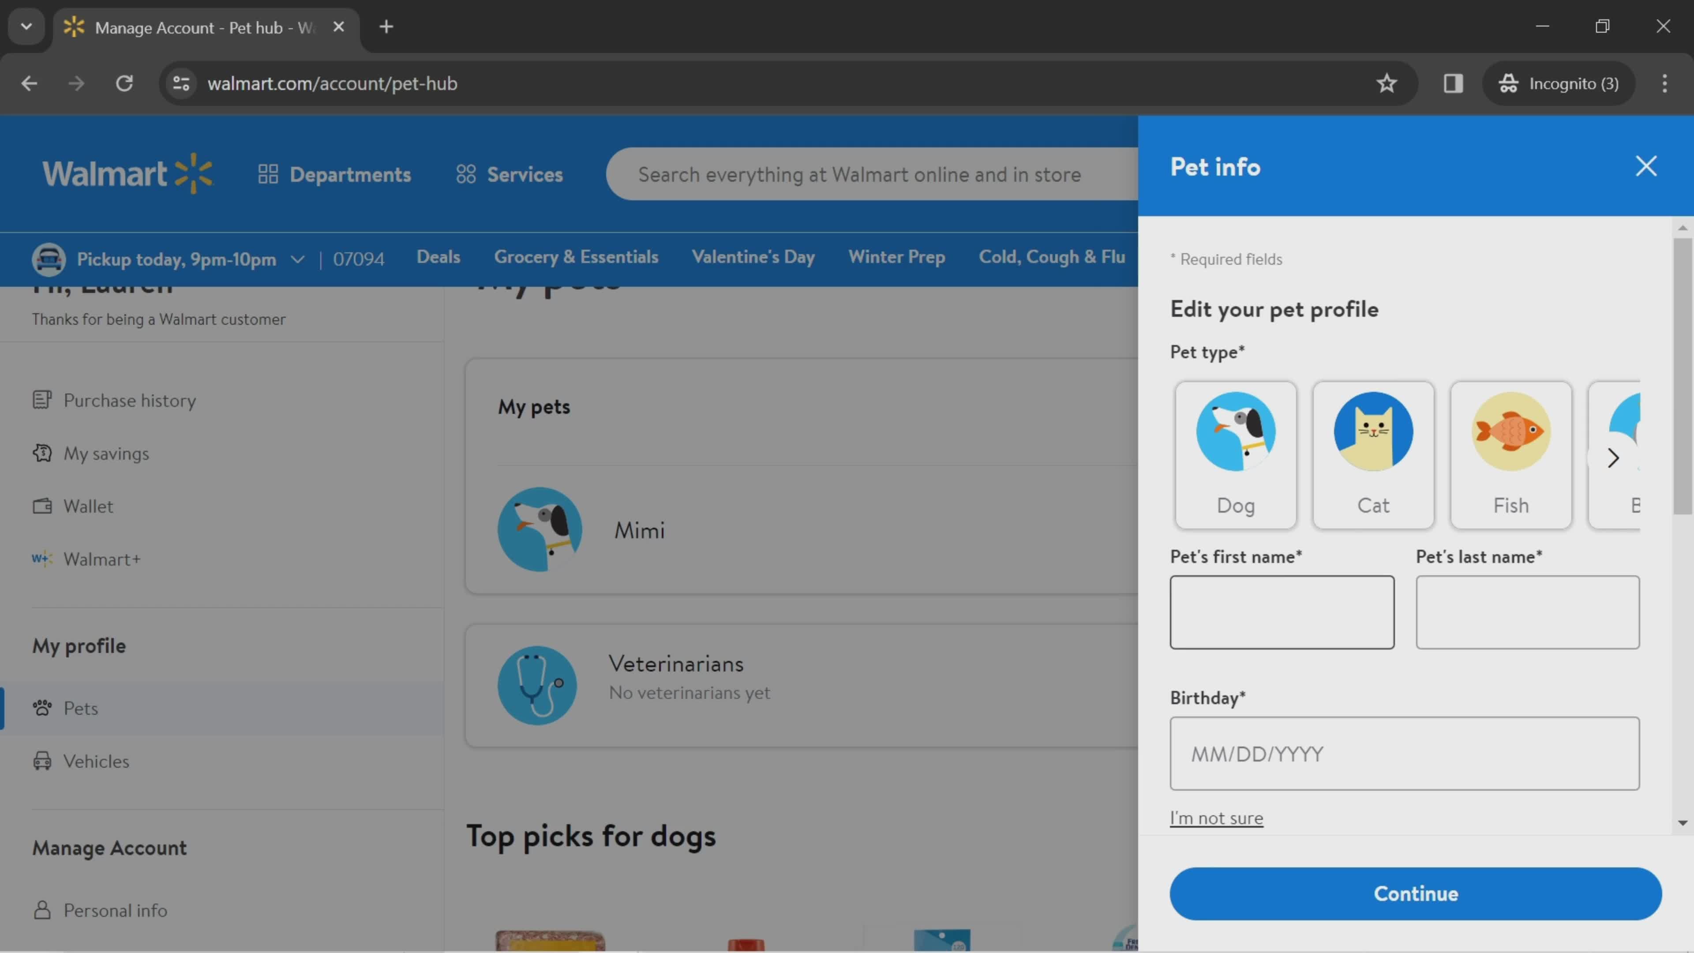Click the Walmart search box
Screen dimensions: 1694x953
(x=871, y=174)
